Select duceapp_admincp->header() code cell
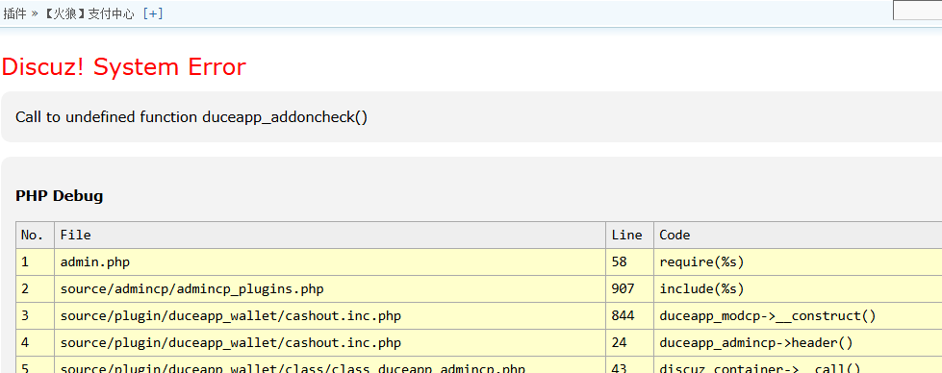This screenshot has height=373, width=942. [x=798, y=343]
